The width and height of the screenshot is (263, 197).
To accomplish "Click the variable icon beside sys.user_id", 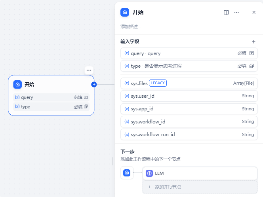I will (127, 96).
